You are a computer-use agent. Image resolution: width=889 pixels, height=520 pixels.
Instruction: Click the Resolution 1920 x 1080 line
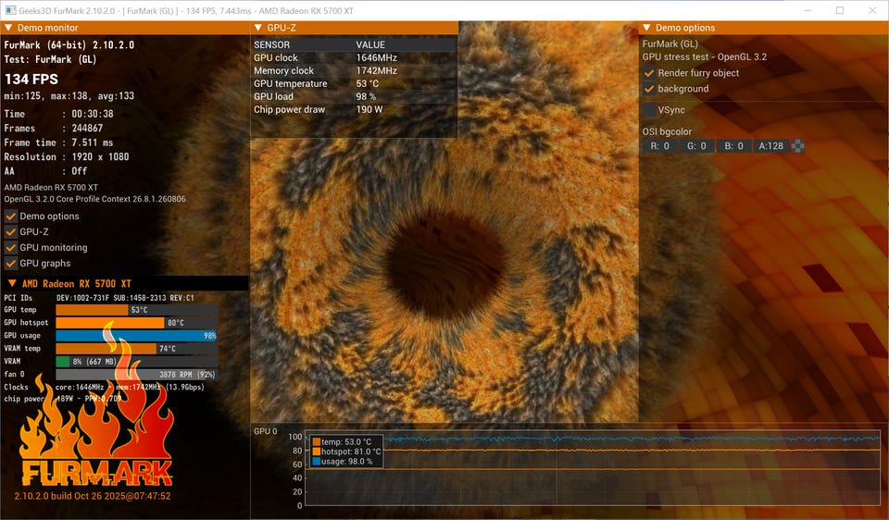(67, 157)
